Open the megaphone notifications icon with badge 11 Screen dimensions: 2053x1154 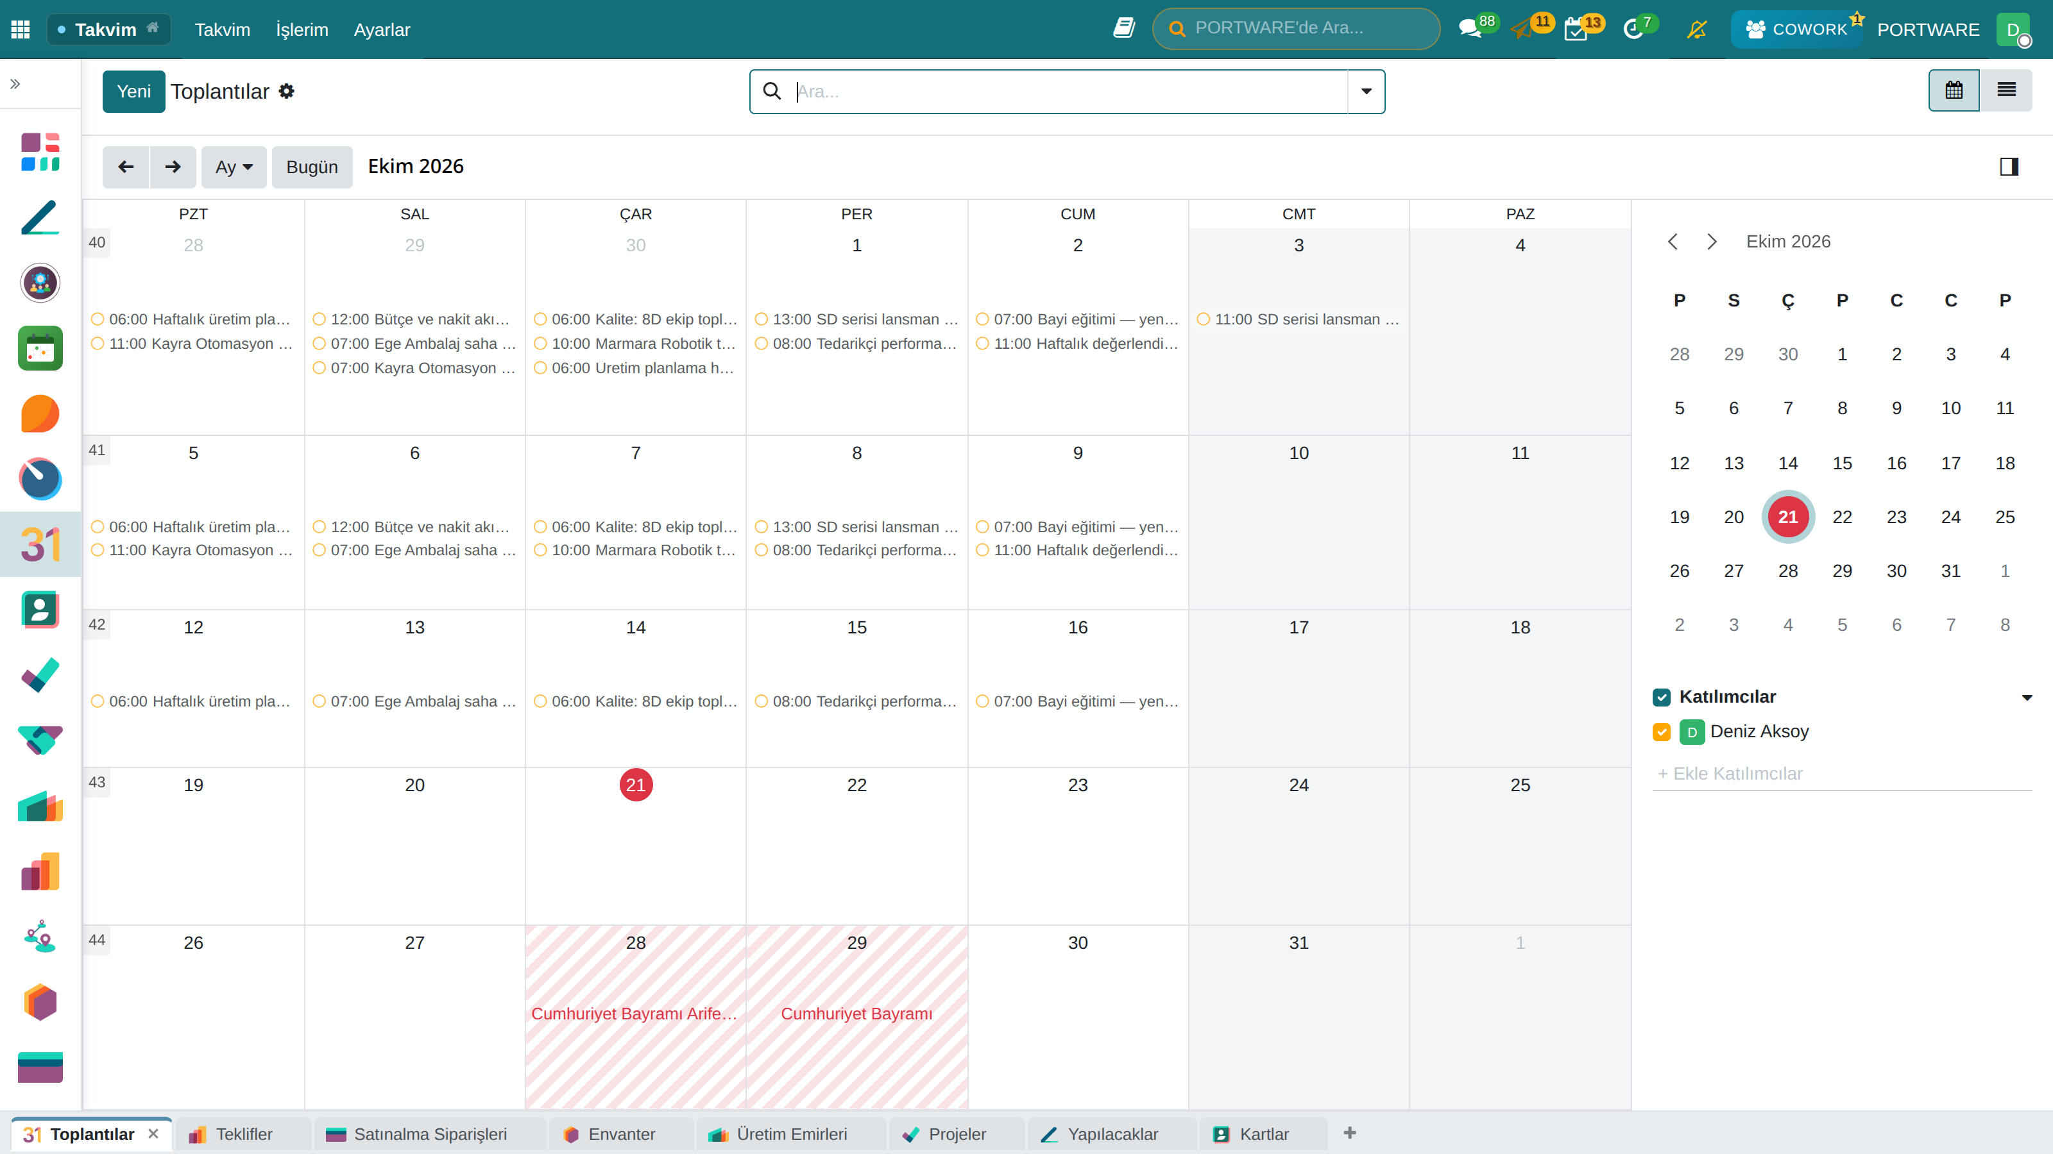[x=1521, y=29]
